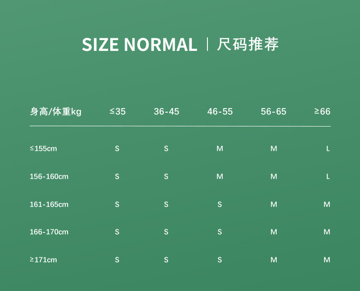This screenshot has height=291, width=360.
Task: Click M under 46-55 in ≤155cm row
Action: pos(220,149)
